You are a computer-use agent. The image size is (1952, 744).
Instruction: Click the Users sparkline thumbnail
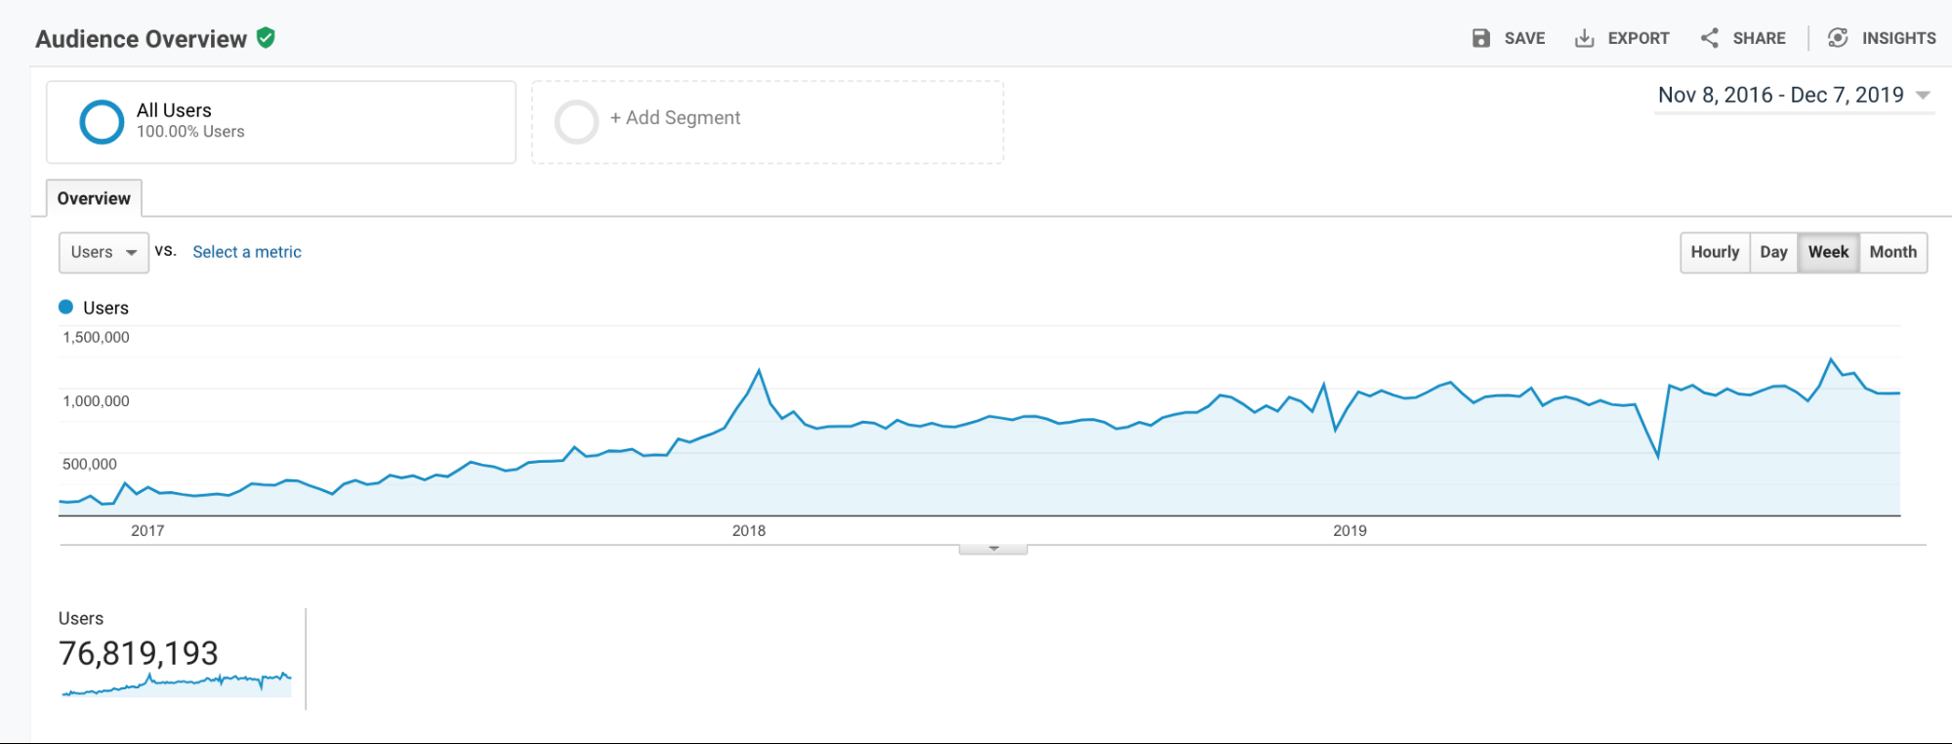click(x=177, y=683)
